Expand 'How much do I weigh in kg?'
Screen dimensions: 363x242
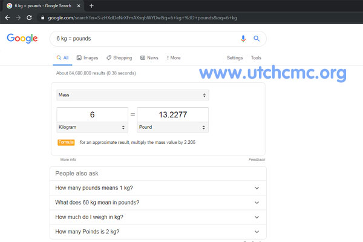tap(158, 217)
